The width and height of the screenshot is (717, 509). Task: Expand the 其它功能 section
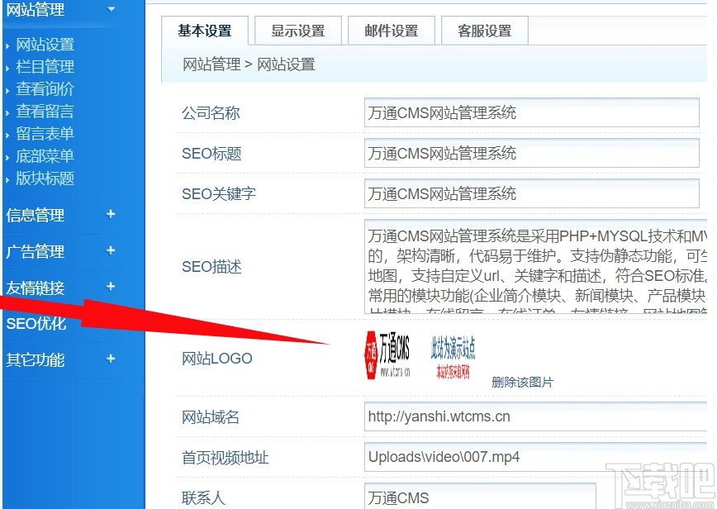point(35,360)
